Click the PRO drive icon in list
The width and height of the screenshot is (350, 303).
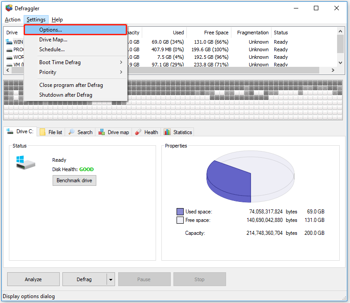coord(9,50)
